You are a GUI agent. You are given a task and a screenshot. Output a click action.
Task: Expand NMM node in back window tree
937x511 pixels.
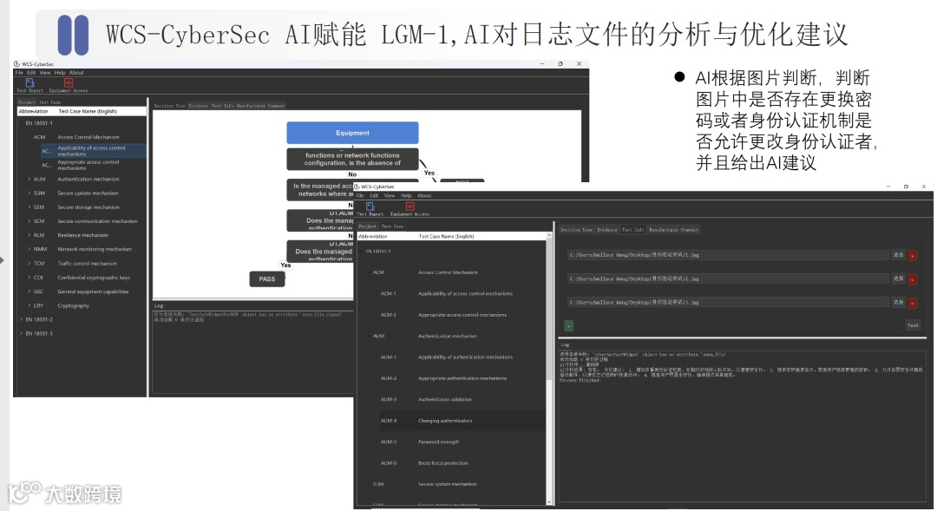point(29,249)
